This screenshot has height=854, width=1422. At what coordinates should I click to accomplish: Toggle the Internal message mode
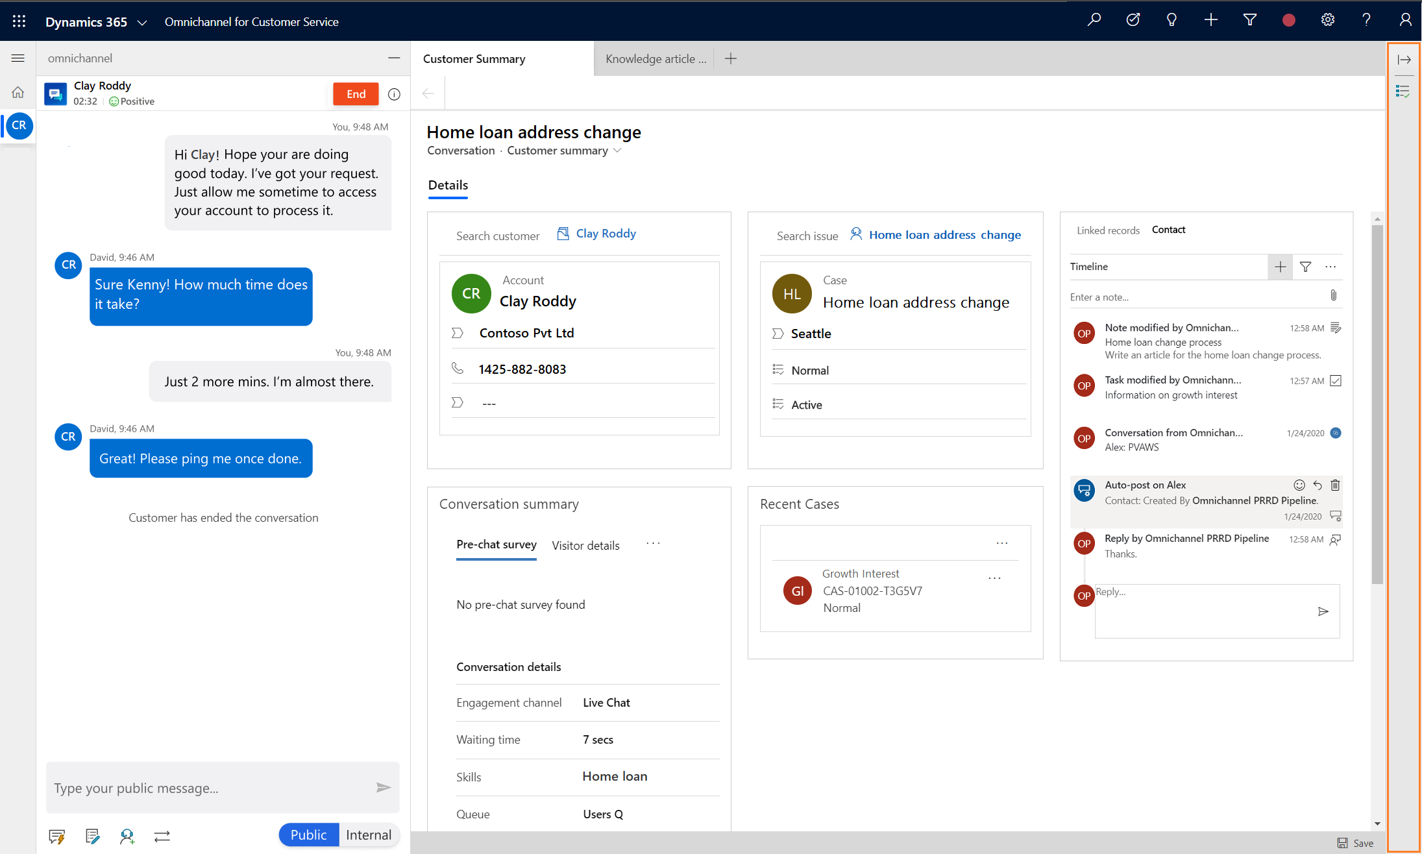[x=368, y=834]
